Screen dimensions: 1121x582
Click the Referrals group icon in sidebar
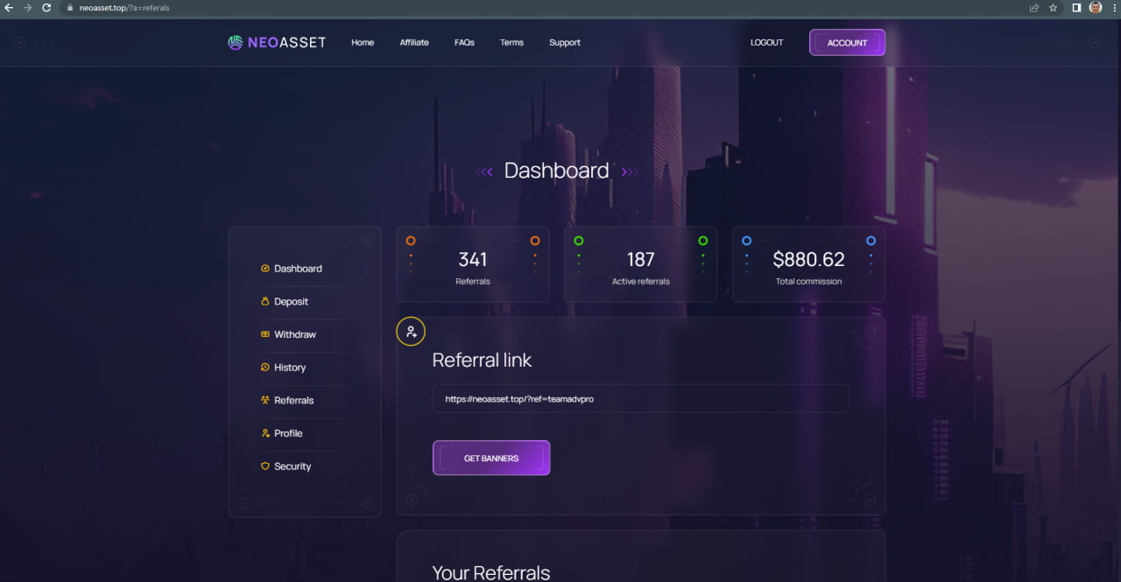point(265,400)
